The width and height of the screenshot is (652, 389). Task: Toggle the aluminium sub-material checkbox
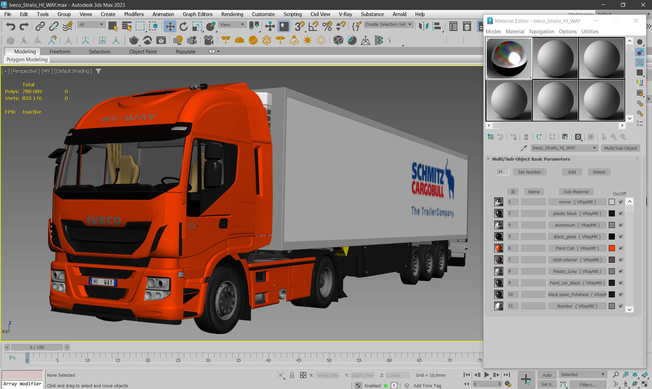(x=621, y=225)
